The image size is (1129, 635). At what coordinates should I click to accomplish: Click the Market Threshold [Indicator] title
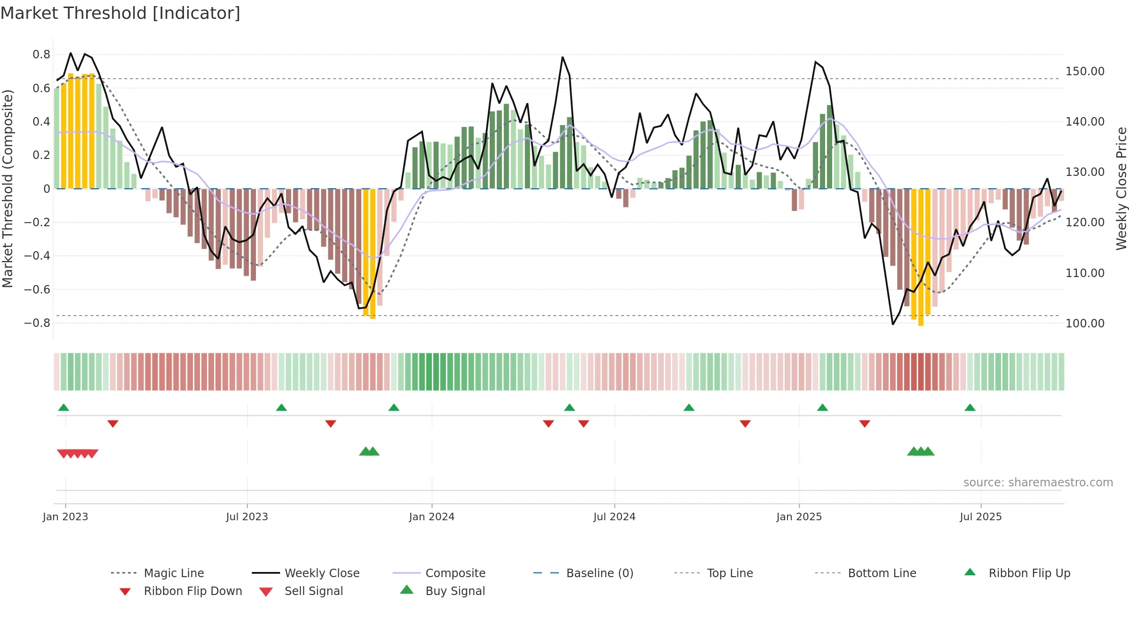point(120,13)
